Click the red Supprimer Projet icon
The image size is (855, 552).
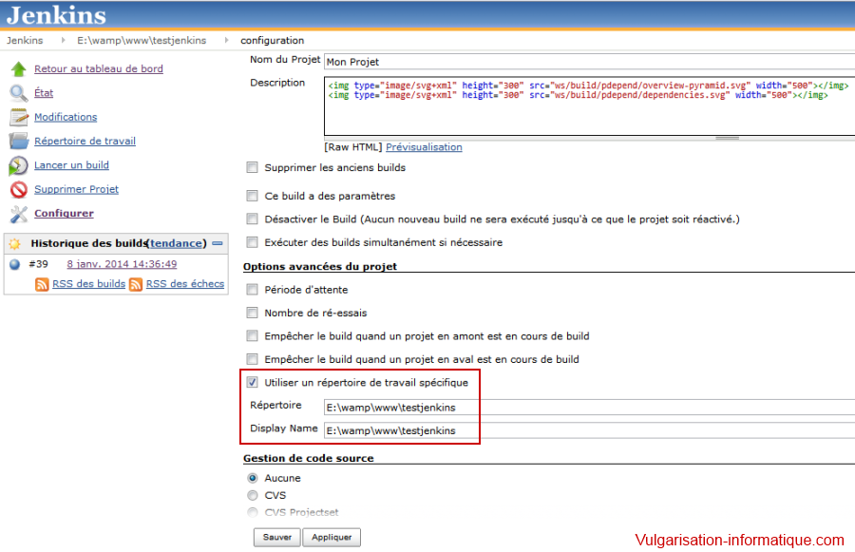pyautogui.click(x=19, y=189)
